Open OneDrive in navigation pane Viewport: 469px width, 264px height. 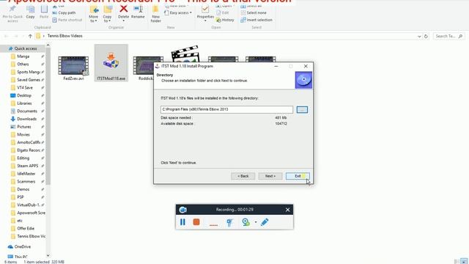tap(23, 247)
